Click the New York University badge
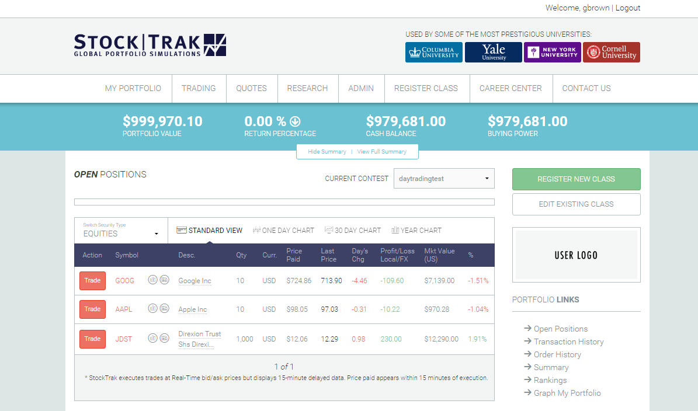 coord(553,52)
